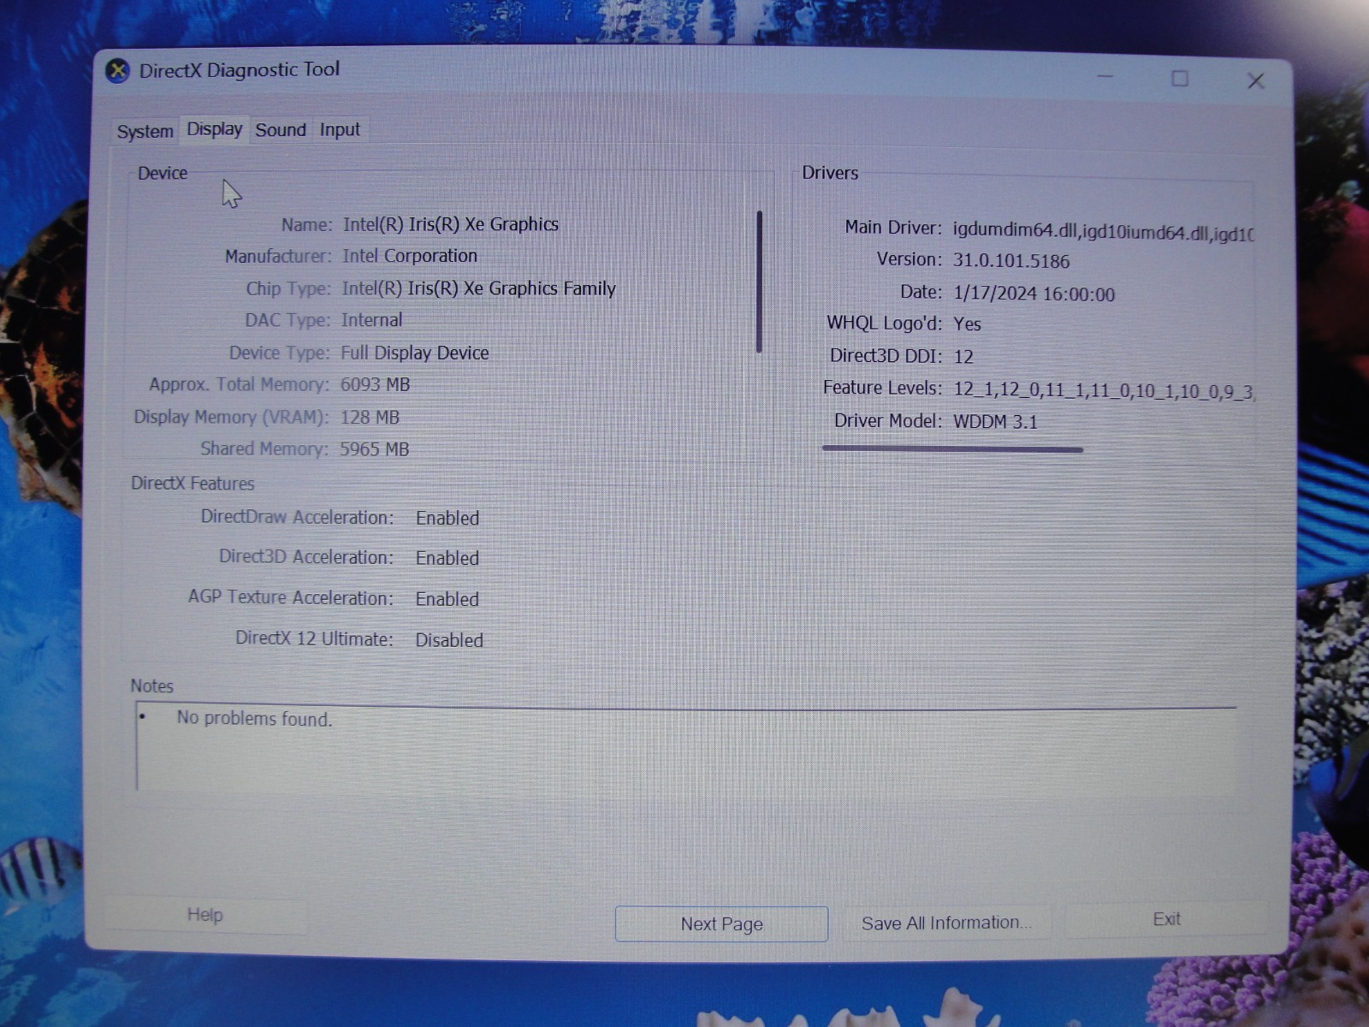
Task: Close the DirectX Diagnostic Tool window
Action: (1255, 80)
